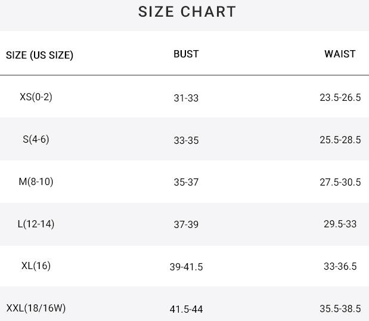Select bust value 37-39

[x=186, y=225]
